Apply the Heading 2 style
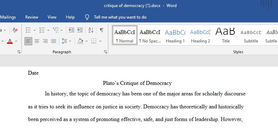This screenshot has width=278, height=128. [x=201, y=35]
